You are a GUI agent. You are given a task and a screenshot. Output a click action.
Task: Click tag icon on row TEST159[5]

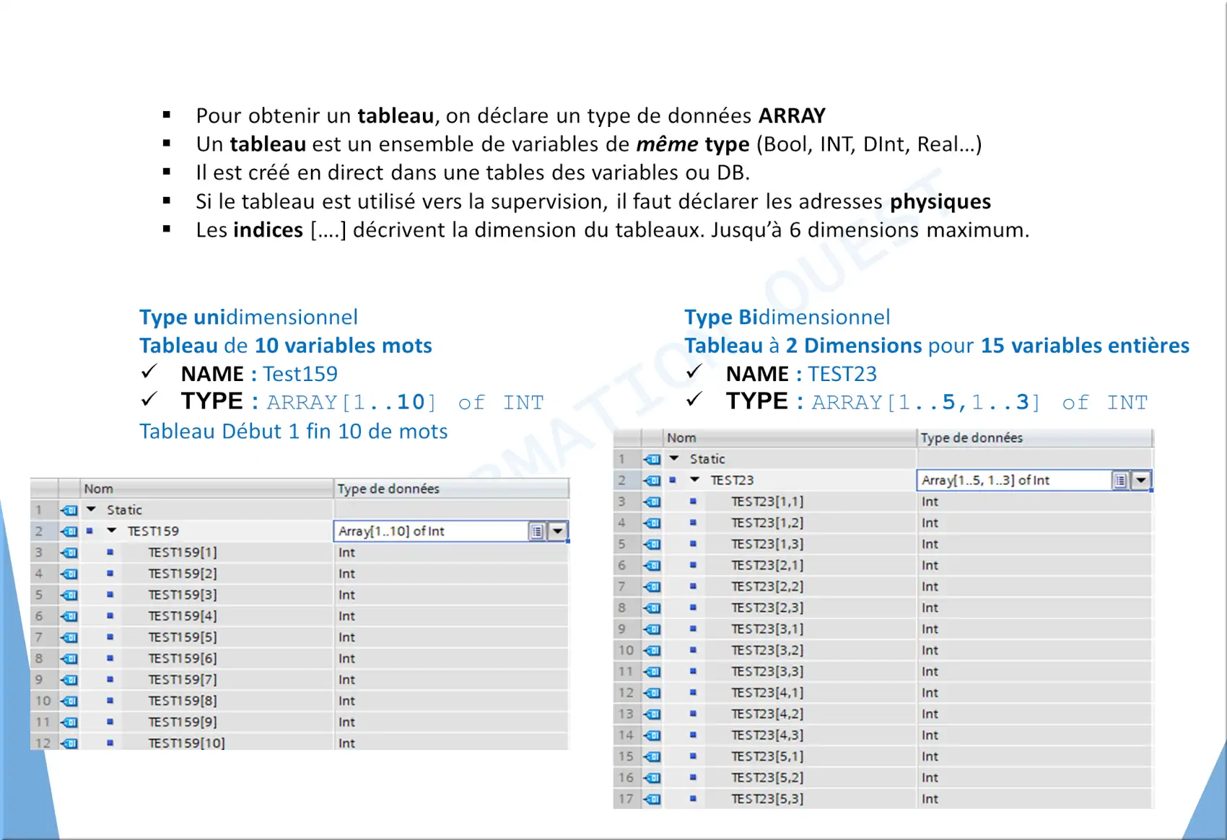pos(70,637)
